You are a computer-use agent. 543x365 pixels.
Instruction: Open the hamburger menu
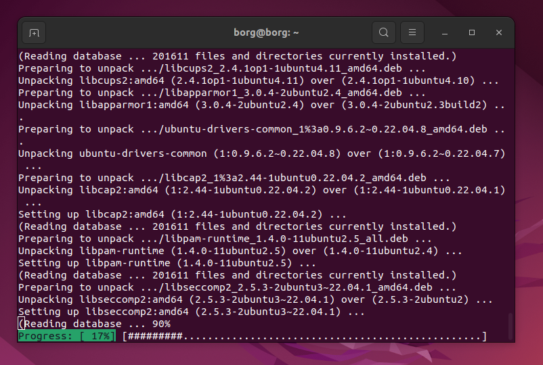pyautogui.click(x=412, y=32)
